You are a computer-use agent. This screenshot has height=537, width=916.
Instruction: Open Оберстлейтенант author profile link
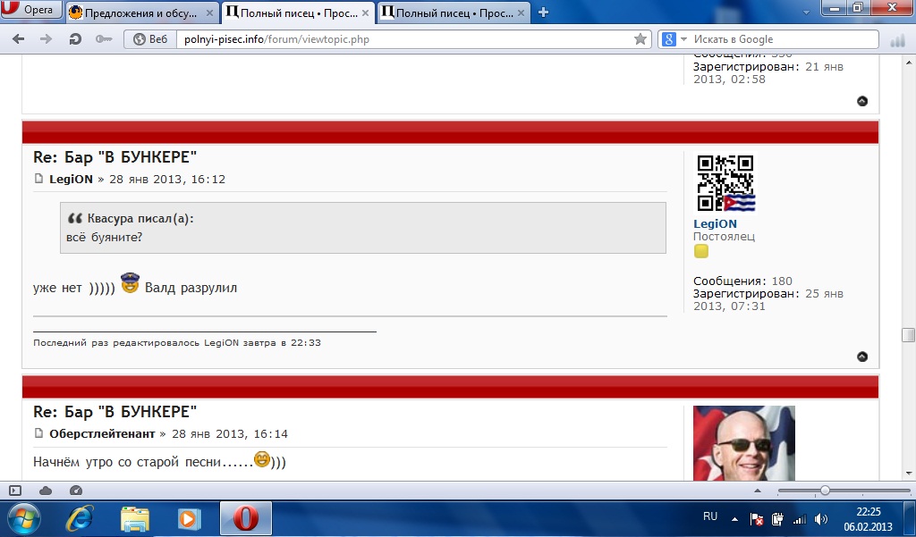click(x=102, y=433)
